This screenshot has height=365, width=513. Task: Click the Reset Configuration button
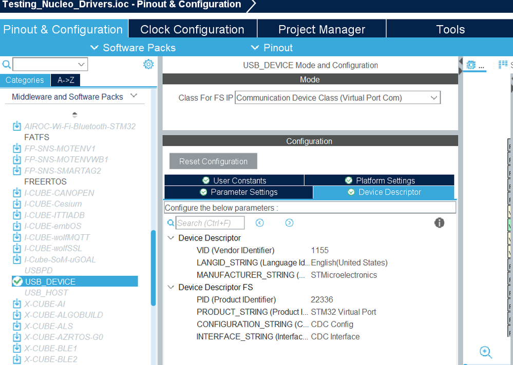click(213, 161)
